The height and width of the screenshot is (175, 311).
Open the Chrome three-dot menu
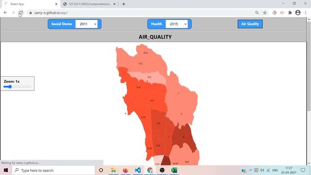click(306, 13)
